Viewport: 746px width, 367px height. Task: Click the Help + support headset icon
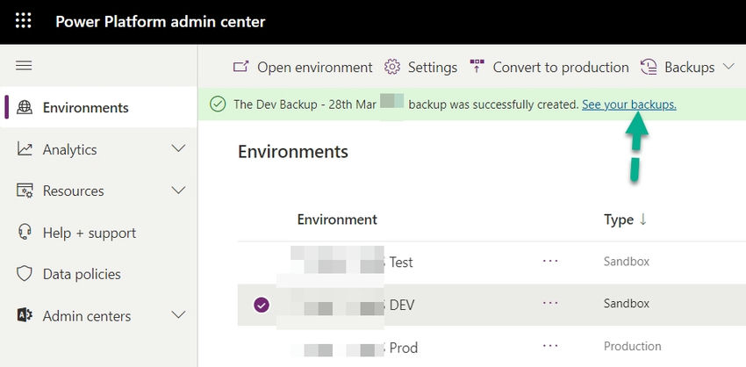click(x=25, y=233)
